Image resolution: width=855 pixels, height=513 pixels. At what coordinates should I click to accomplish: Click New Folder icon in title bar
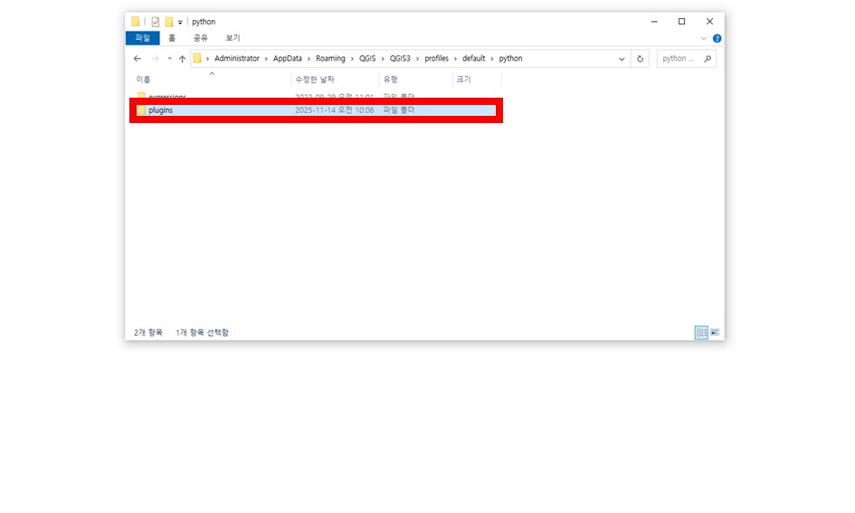click(168, 22)
